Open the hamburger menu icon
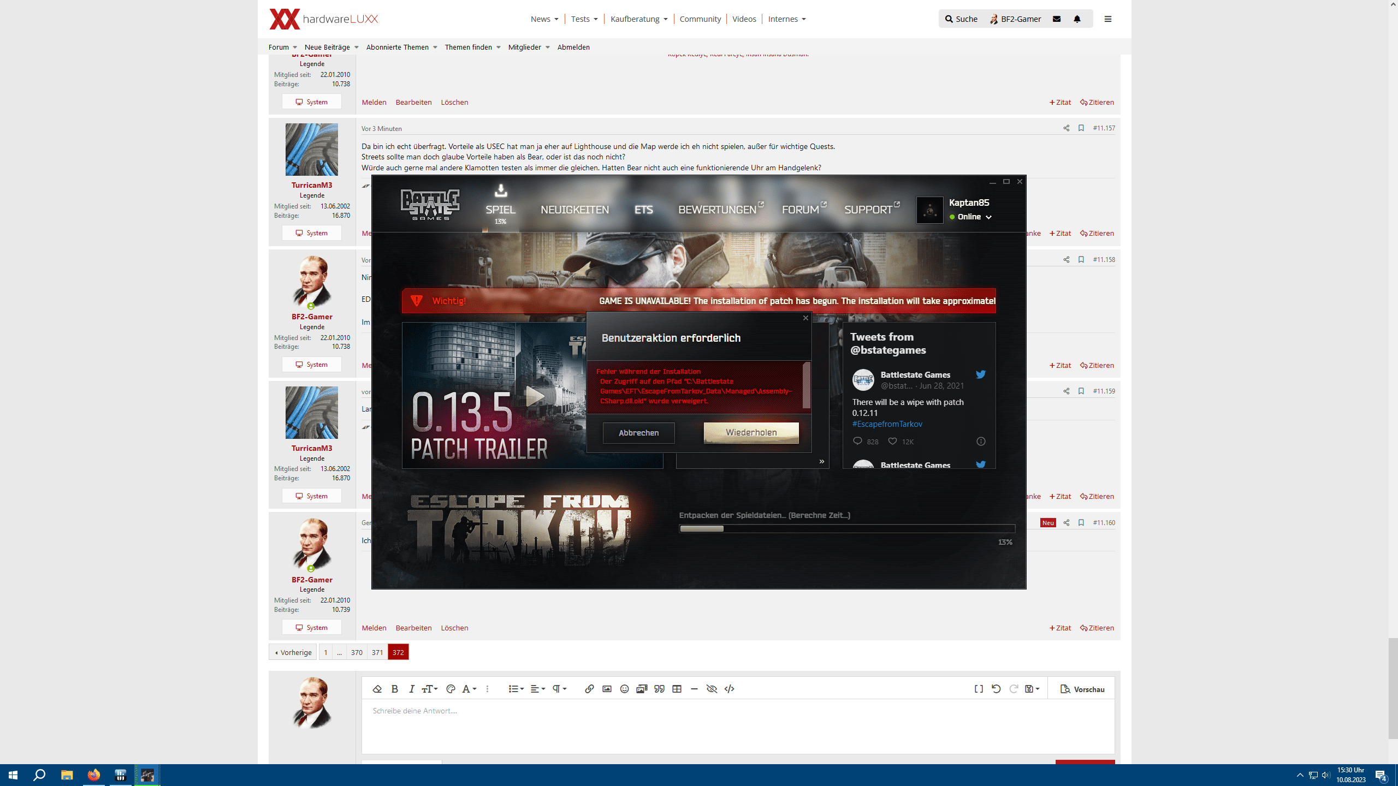This screenshot has width=1398, height=786. (1108, 19)
